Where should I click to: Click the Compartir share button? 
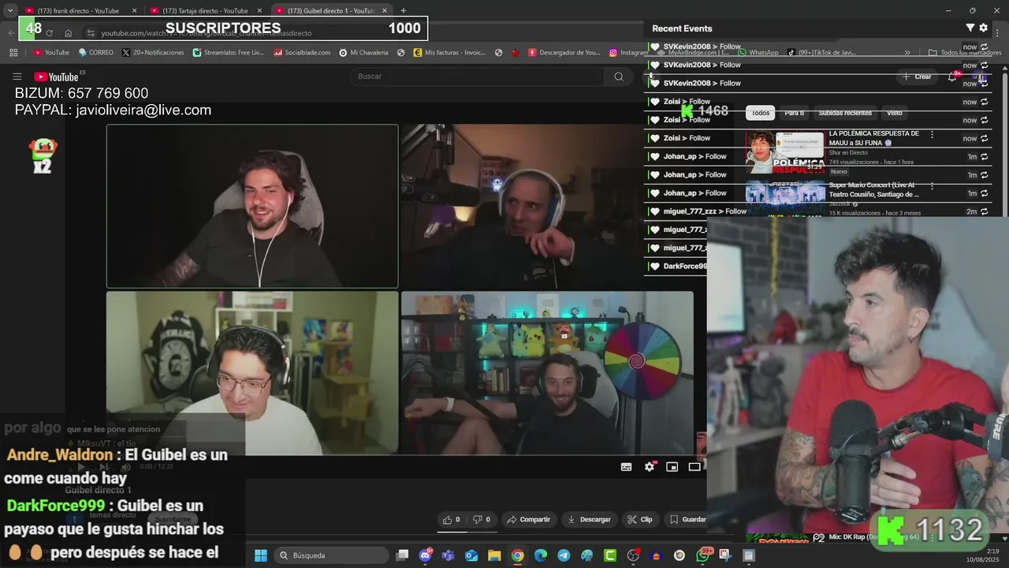(528, 519)
